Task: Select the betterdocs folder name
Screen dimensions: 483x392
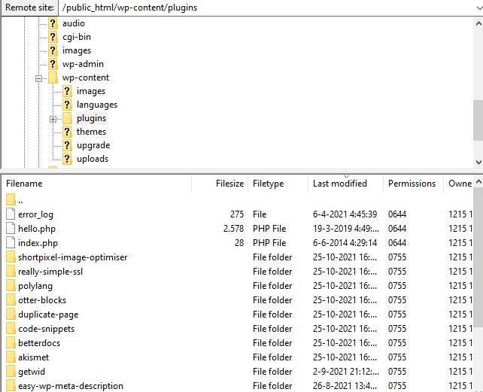Action: 39,343
